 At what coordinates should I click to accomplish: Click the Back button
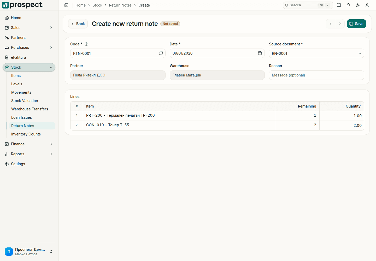point(78,24)
